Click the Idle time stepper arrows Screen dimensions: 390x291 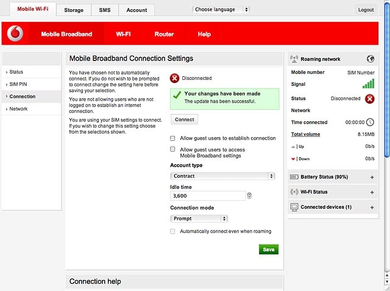(x=249, y=196)
